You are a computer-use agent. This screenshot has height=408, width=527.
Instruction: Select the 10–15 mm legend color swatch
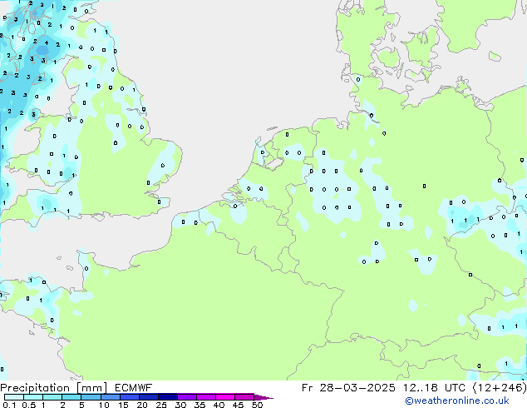(x=111, y=397)
